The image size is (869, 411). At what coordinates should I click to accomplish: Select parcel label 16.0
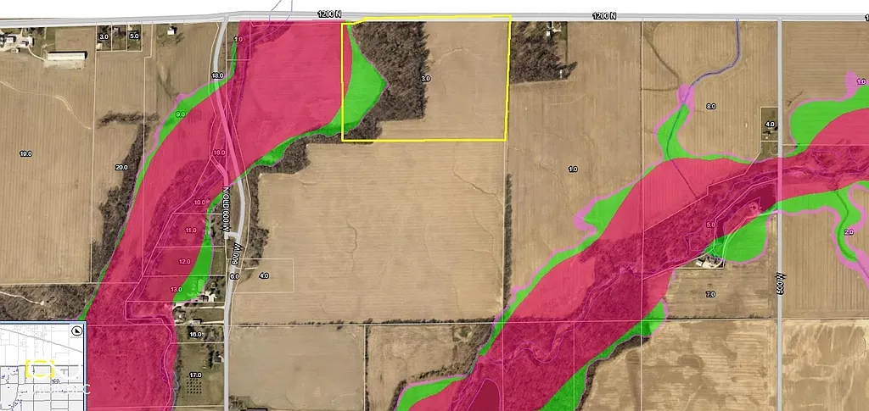[195, 335]
